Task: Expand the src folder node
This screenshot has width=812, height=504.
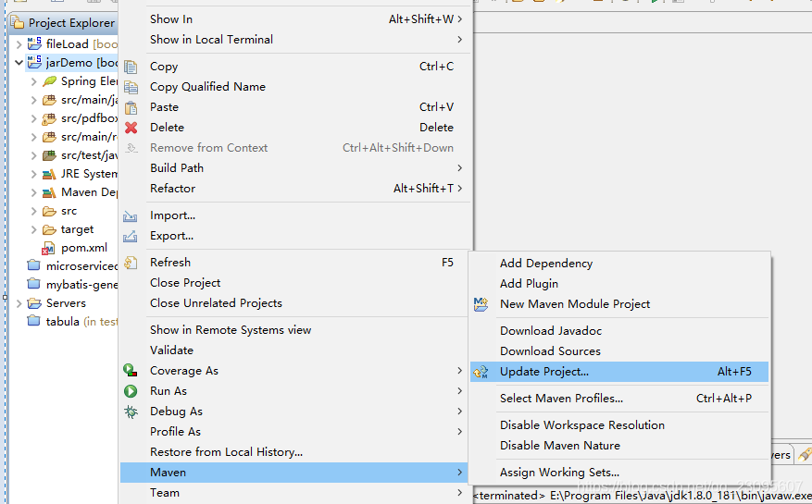Action: click(x=33, y=211)
